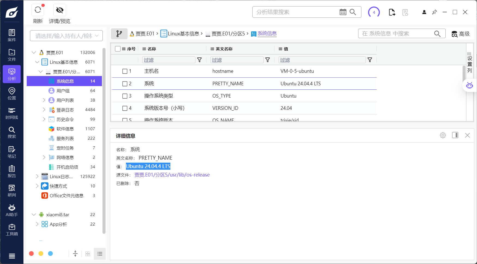Check the row 4 VERSION_ID checkbox
This screenshot has width=477, height=264.
[125, 108]
